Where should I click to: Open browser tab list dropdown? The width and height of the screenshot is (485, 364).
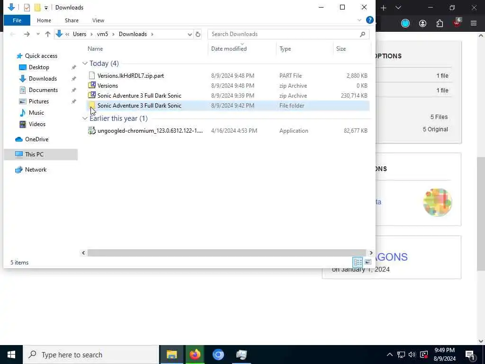pyautogui.click(x=398, y=8)
